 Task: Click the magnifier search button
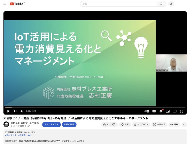(x=161, y=4)
